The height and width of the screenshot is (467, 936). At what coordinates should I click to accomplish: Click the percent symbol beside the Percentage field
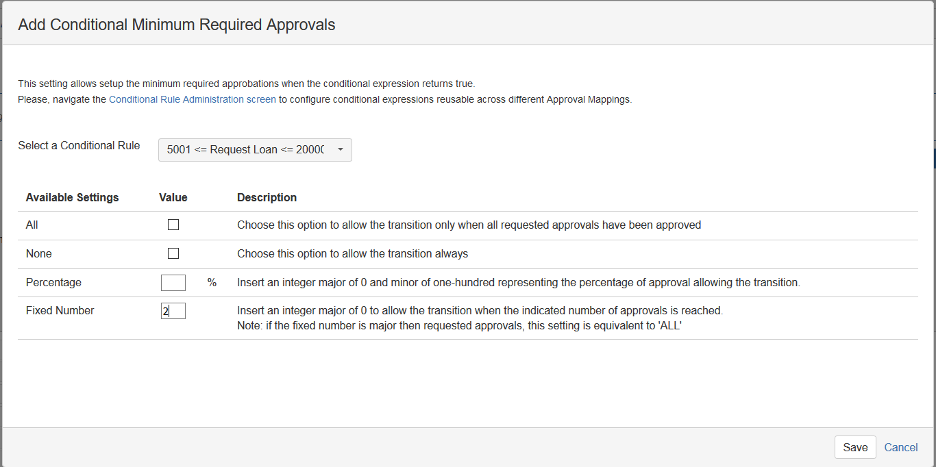coord(212,282)
